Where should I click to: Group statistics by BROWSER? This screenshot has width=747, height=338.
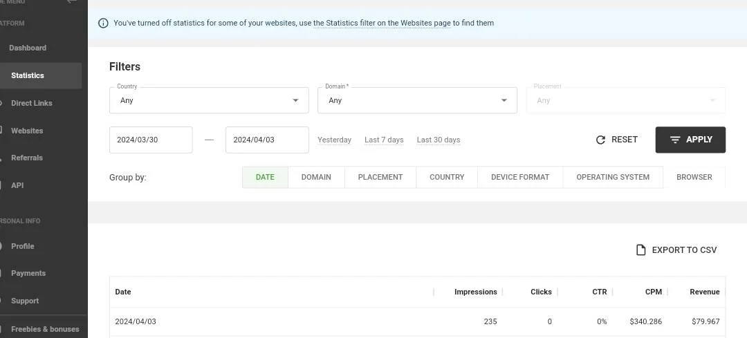[694, 177]
